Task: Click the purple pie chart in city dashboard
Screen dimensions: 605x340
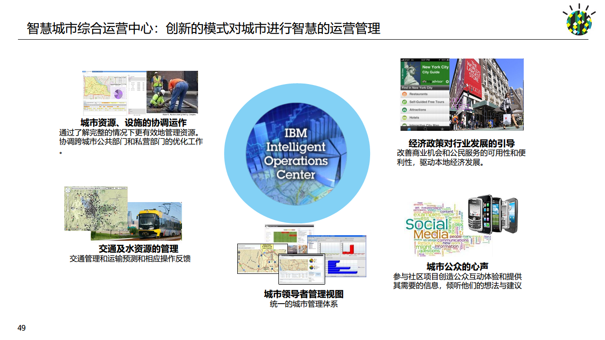Action: (x=118, y=93)
